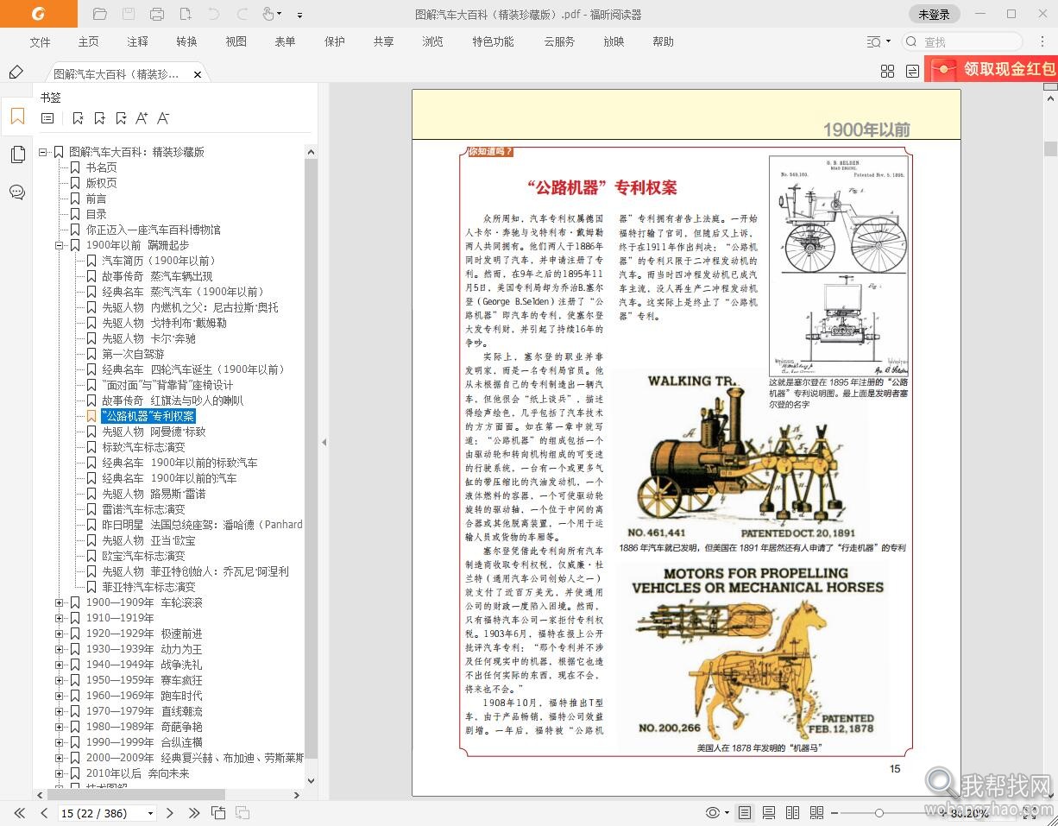This screenshot has height=826, width=1058.
Task: Expand the 2010年以后 奔向未来 bookmark
Action: pyautogui.click(x=59, y=773)
